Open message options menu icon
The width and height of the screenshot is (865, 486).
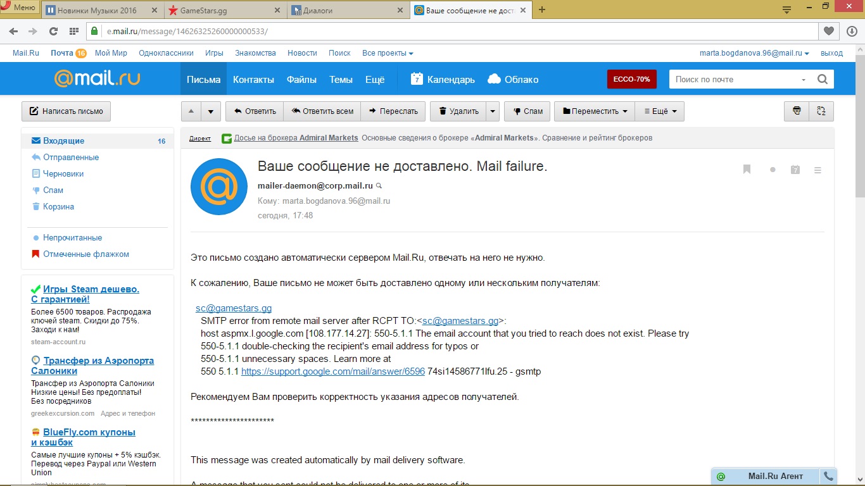click(818, 170)
